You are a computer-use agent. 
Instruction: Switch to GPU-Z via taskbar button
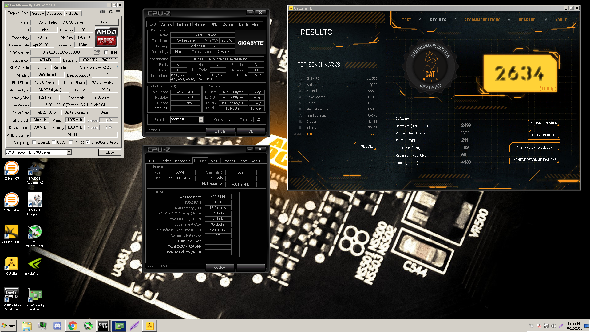point(119,326)
